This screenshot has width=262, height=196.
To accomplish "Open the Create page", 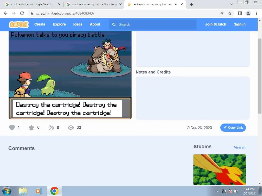I will 40,24.
